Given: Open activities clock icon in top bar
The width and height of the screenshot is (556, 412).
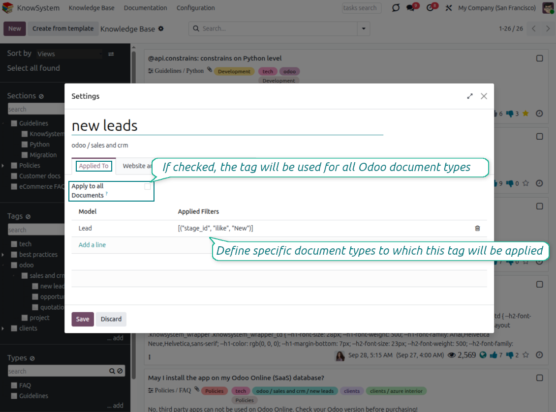Looking at the screenshot, I should click(x=430, y=8).
